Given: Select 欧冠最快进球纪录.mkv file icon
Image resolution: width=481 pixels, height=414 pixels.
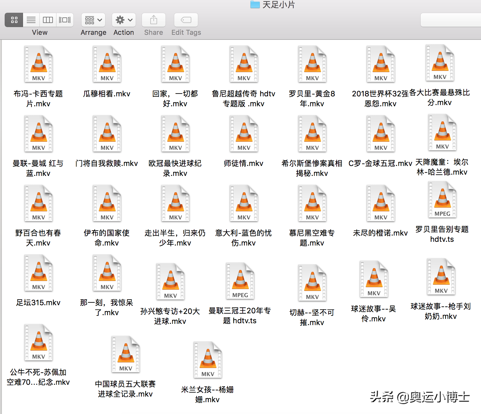Looking at the screenshot, I should 175,134.
